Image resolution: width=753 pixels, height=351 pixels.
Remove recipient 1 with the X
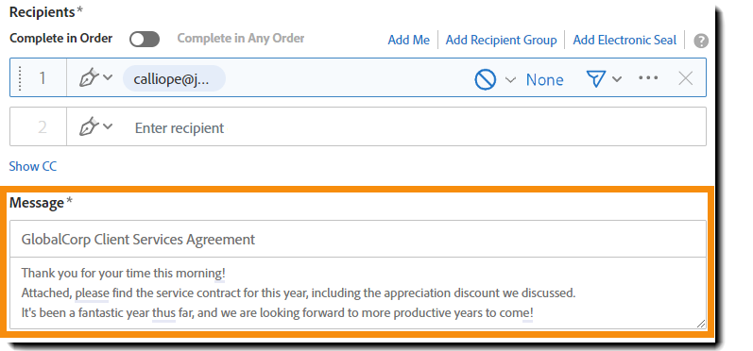tap(685, 78)
